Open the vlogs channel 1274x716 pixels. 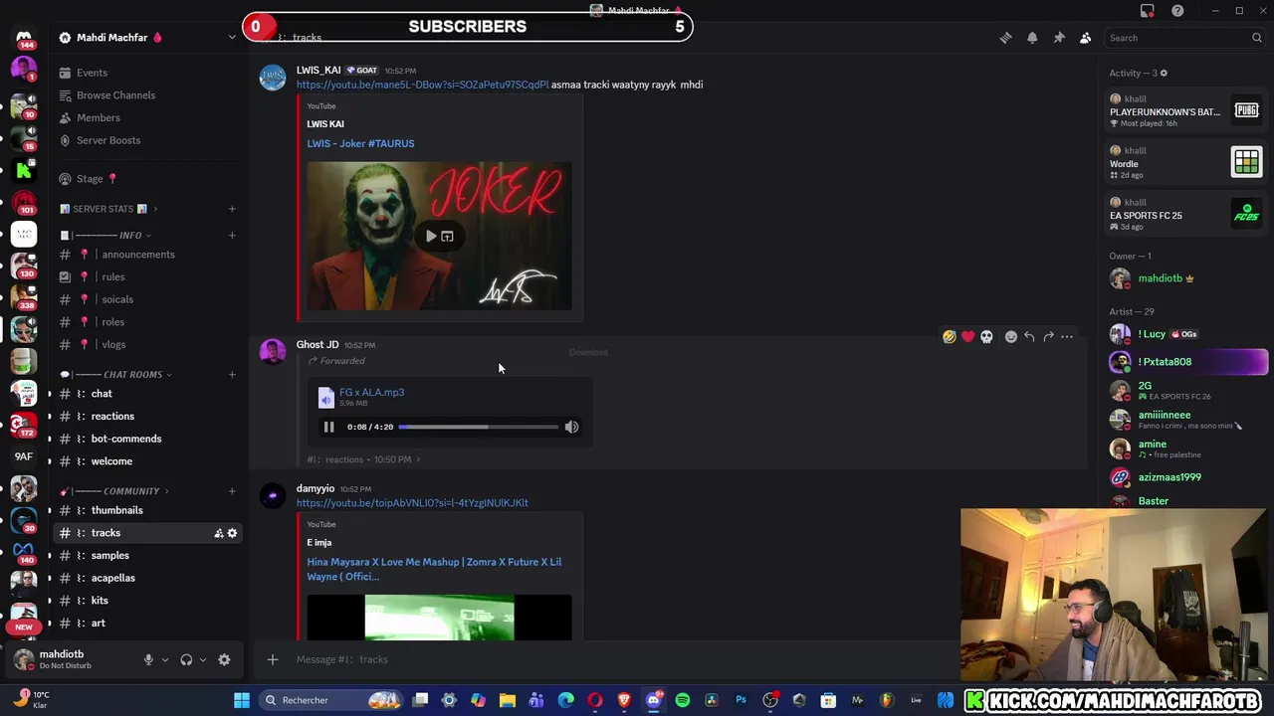[x=112, y=345]
